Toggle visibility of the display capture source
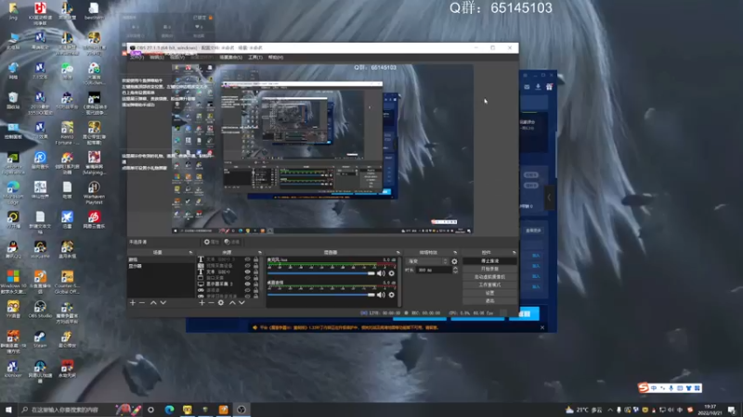 pyautogui.click(x=248, y=284)
